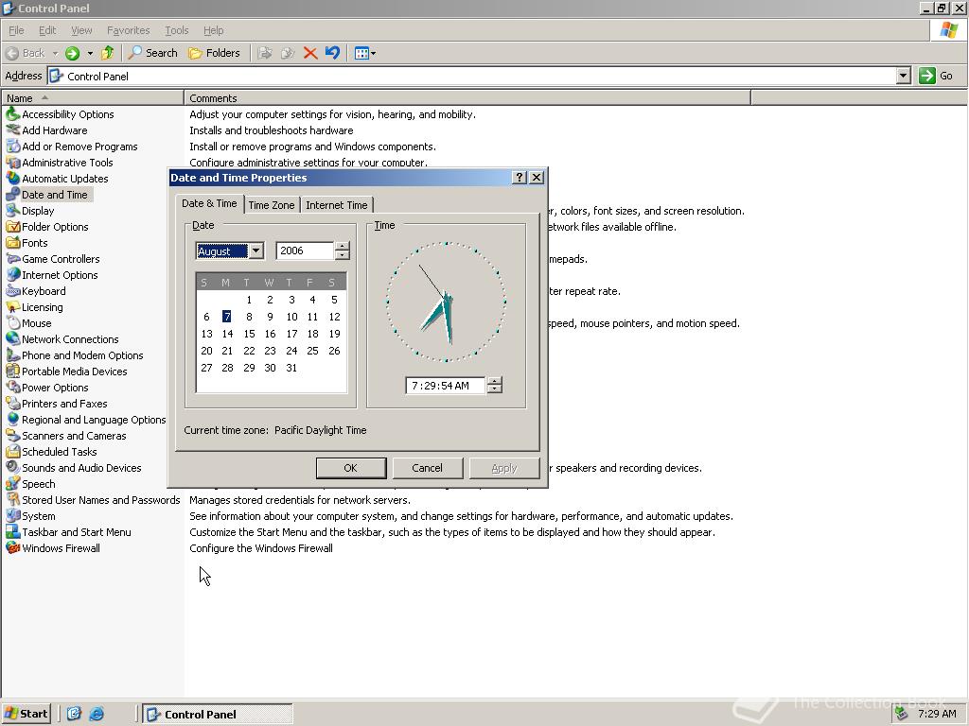Open the Favorites menu

tap(128, 30)
